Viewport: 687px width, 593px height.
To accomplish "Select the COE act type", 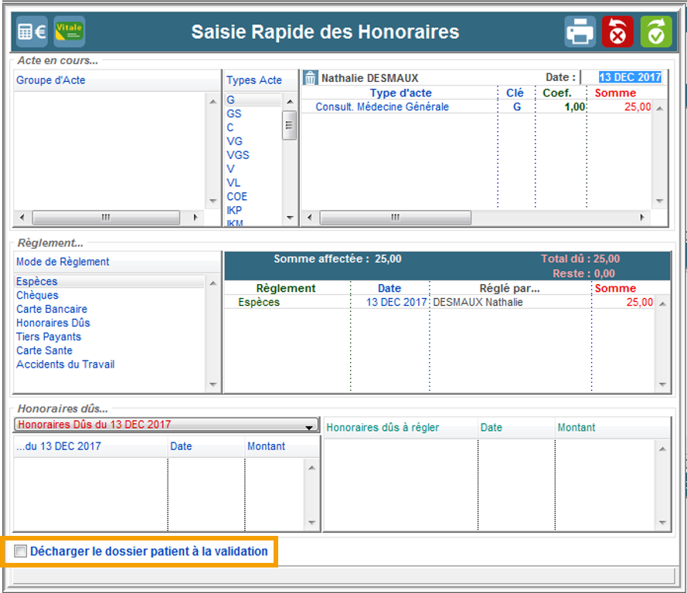I will [x=237, y=197].
